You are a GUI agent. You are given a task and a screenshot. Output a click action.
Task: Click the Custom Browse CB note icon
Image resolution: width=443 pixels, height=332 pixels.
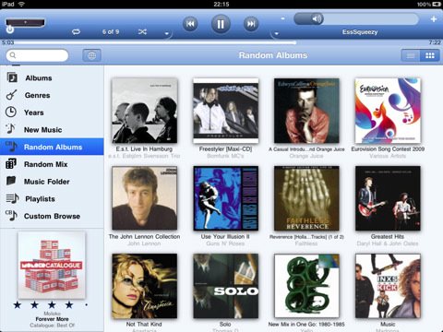[11, 215]
